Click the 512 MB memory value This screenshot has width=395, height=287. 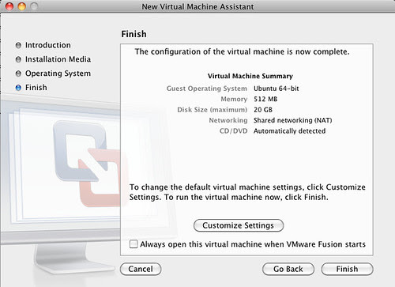coord(265,99)
